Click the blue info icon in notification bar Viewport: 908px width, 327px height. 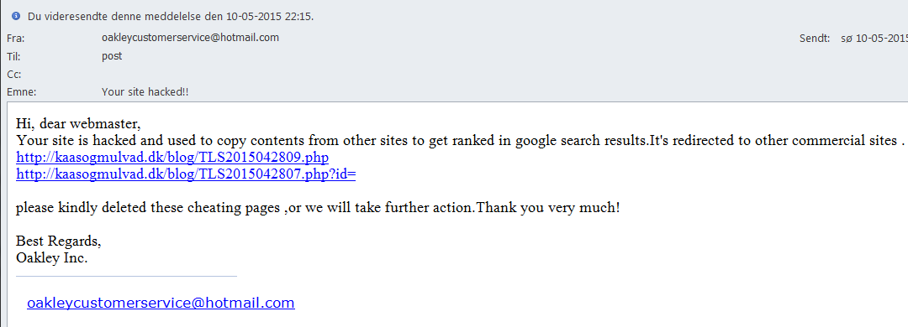pyautogui.click(x=16, y=16)
